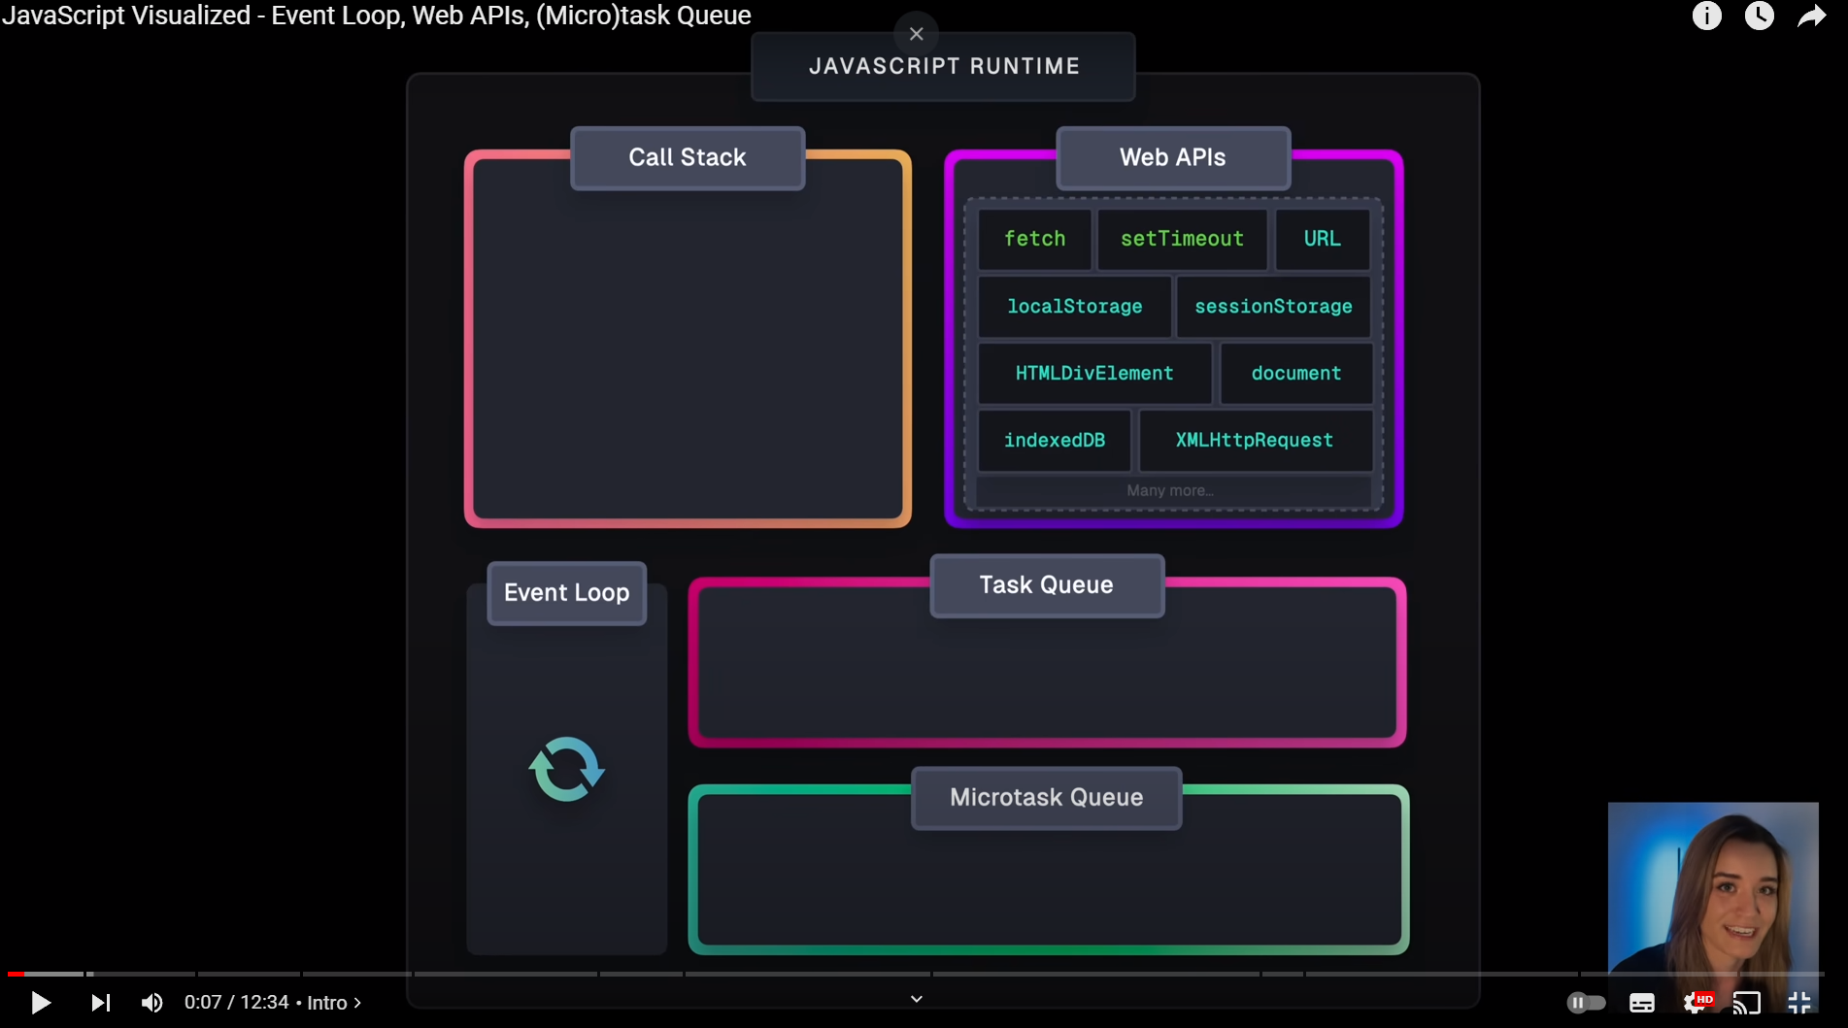Toggle the autoplay switch
Viewport: 1848px width, 1028px height.
point(1586,1002)
